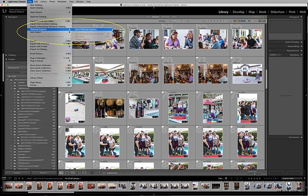The height and width of the screenshot is (196, 308).
Task: Go forward using filmstrip right arrow
Action: click(x=22, y=178)
